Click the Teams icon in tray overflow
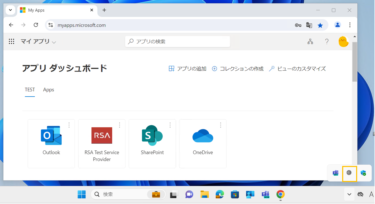Image resolution: width=375 pixels, height=204 pixels. coord(335,173)
